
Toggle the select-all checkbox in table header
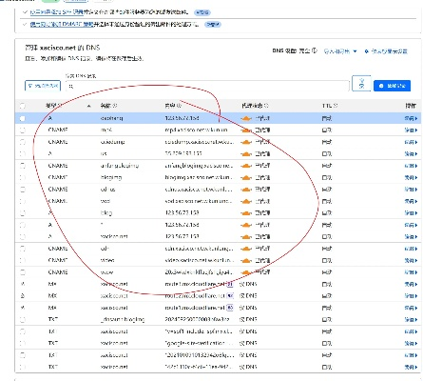coord(23,106)
